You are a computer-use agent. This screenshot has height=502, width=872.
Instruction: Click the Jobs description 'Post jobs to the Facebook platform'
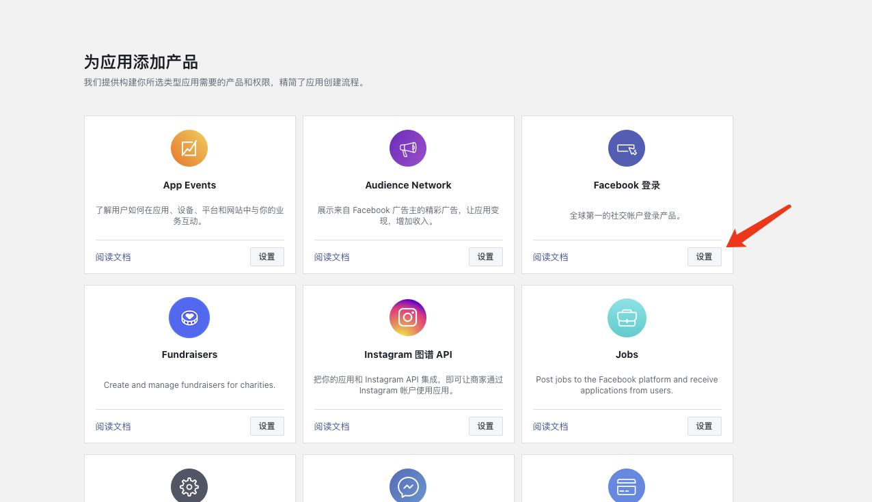click(627, 385)
